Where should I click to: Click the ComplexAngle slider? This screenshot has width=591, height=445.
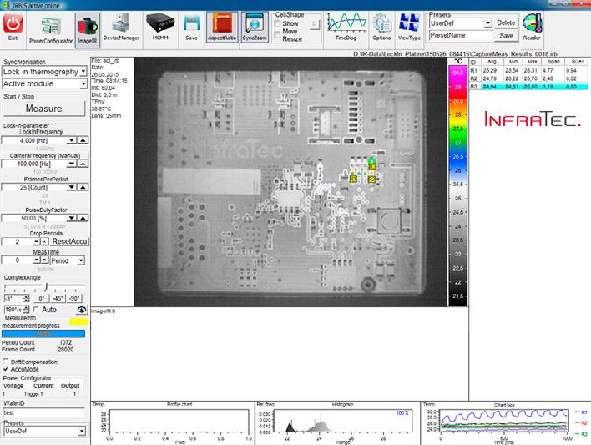[44, 287]
